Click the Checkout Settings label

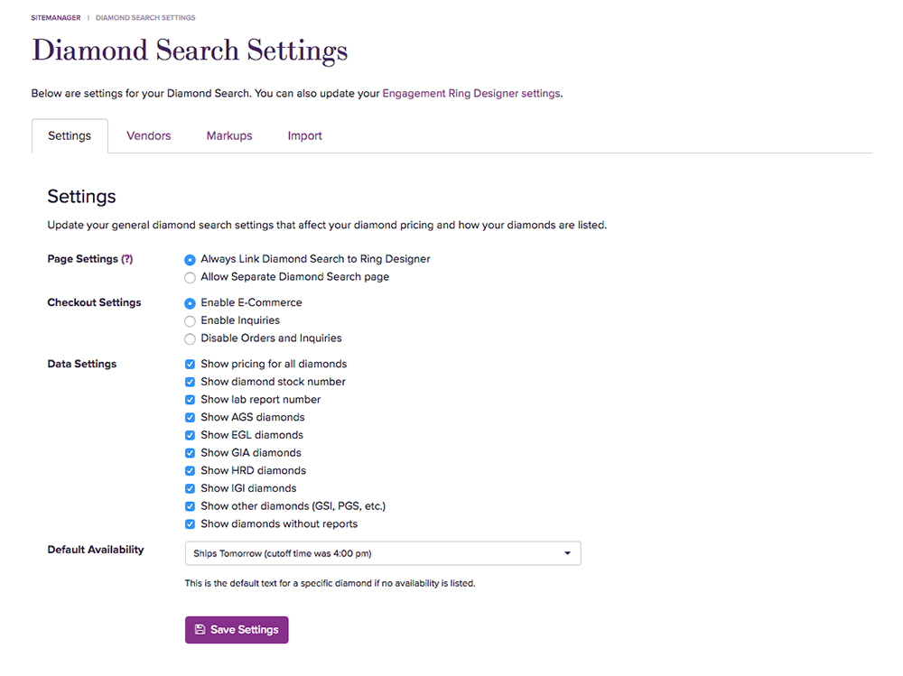click(94, 303)
